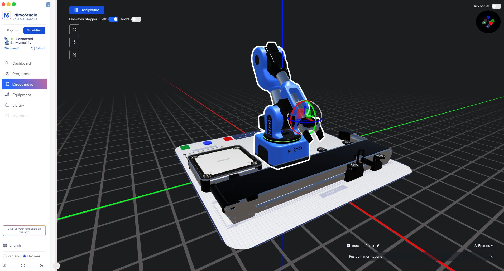Click the Add position button
Screen dimensions: 504x271
click(87, 10)
